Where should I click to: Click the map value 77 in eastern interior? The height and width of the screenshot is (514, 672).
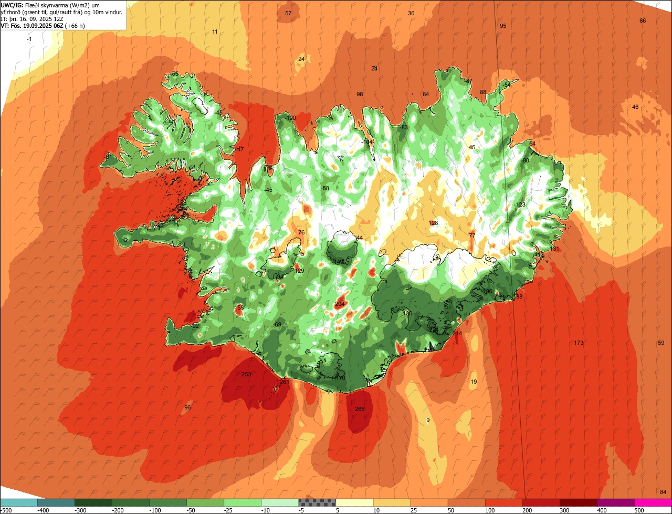pos(472,235)
